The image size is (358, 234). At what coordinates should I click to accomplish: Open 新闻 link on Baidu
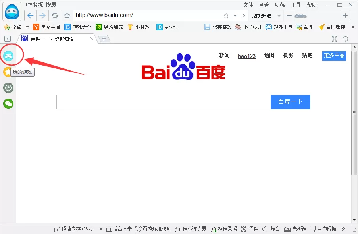click(224, 56)
